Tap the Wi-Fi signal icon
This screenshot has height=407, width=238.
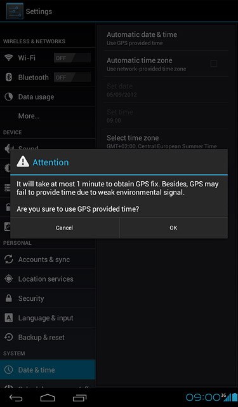pyautogui.click(x=9, y=58)
